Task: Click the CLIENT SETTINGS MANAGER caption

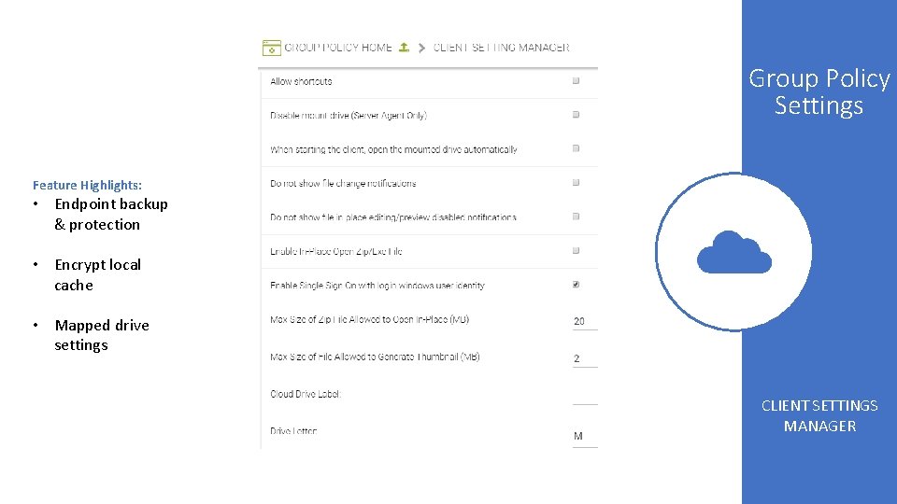Action: [819, 415]
